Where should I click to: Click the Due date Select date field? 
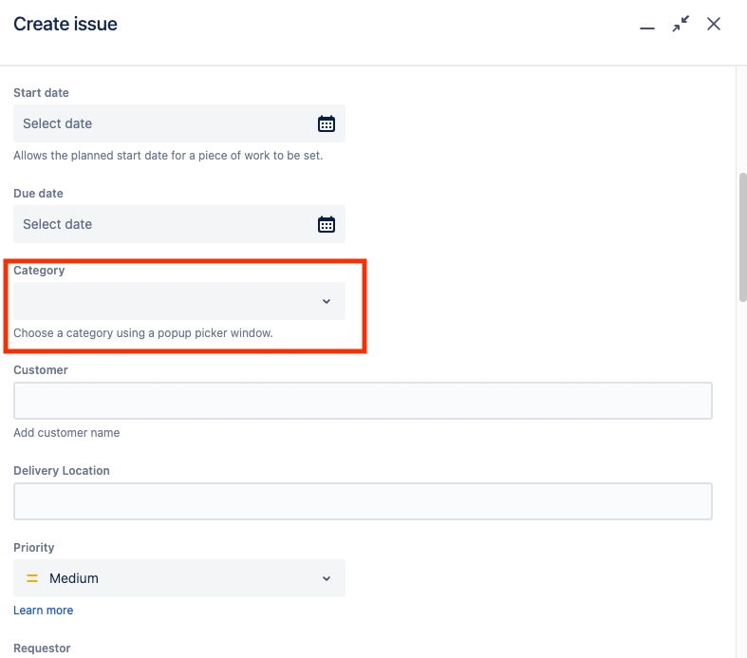tap(179, 224)
